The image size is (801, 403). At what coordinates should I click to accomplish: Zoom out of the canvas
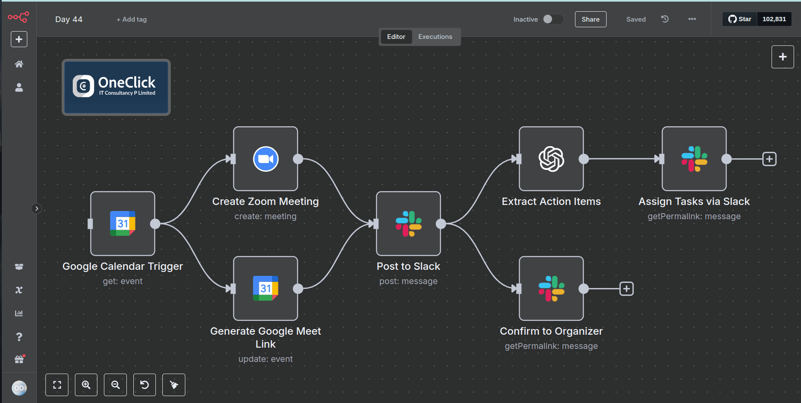point(115,385)
